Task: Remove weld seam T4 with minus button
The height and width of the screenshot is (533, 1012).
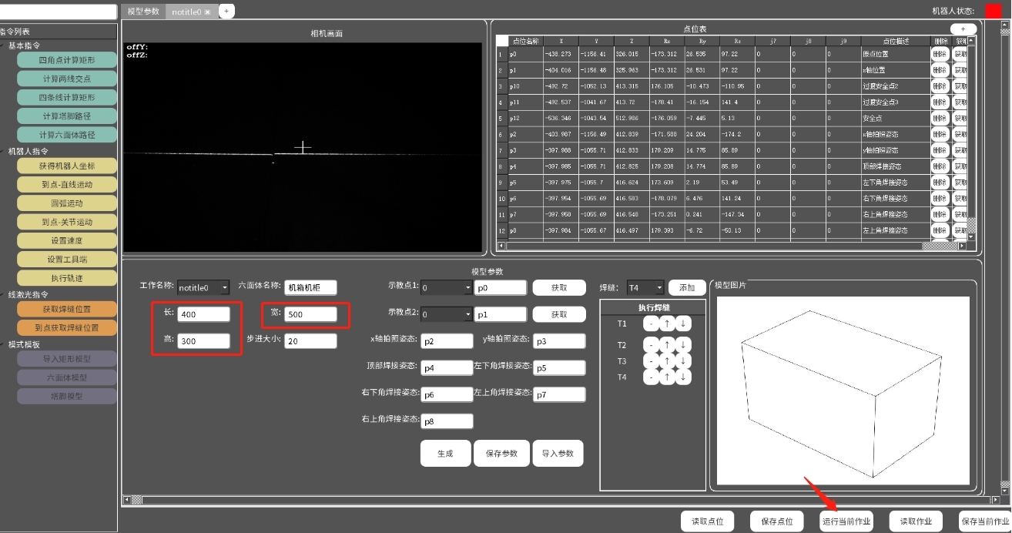Action: point(652,377)
